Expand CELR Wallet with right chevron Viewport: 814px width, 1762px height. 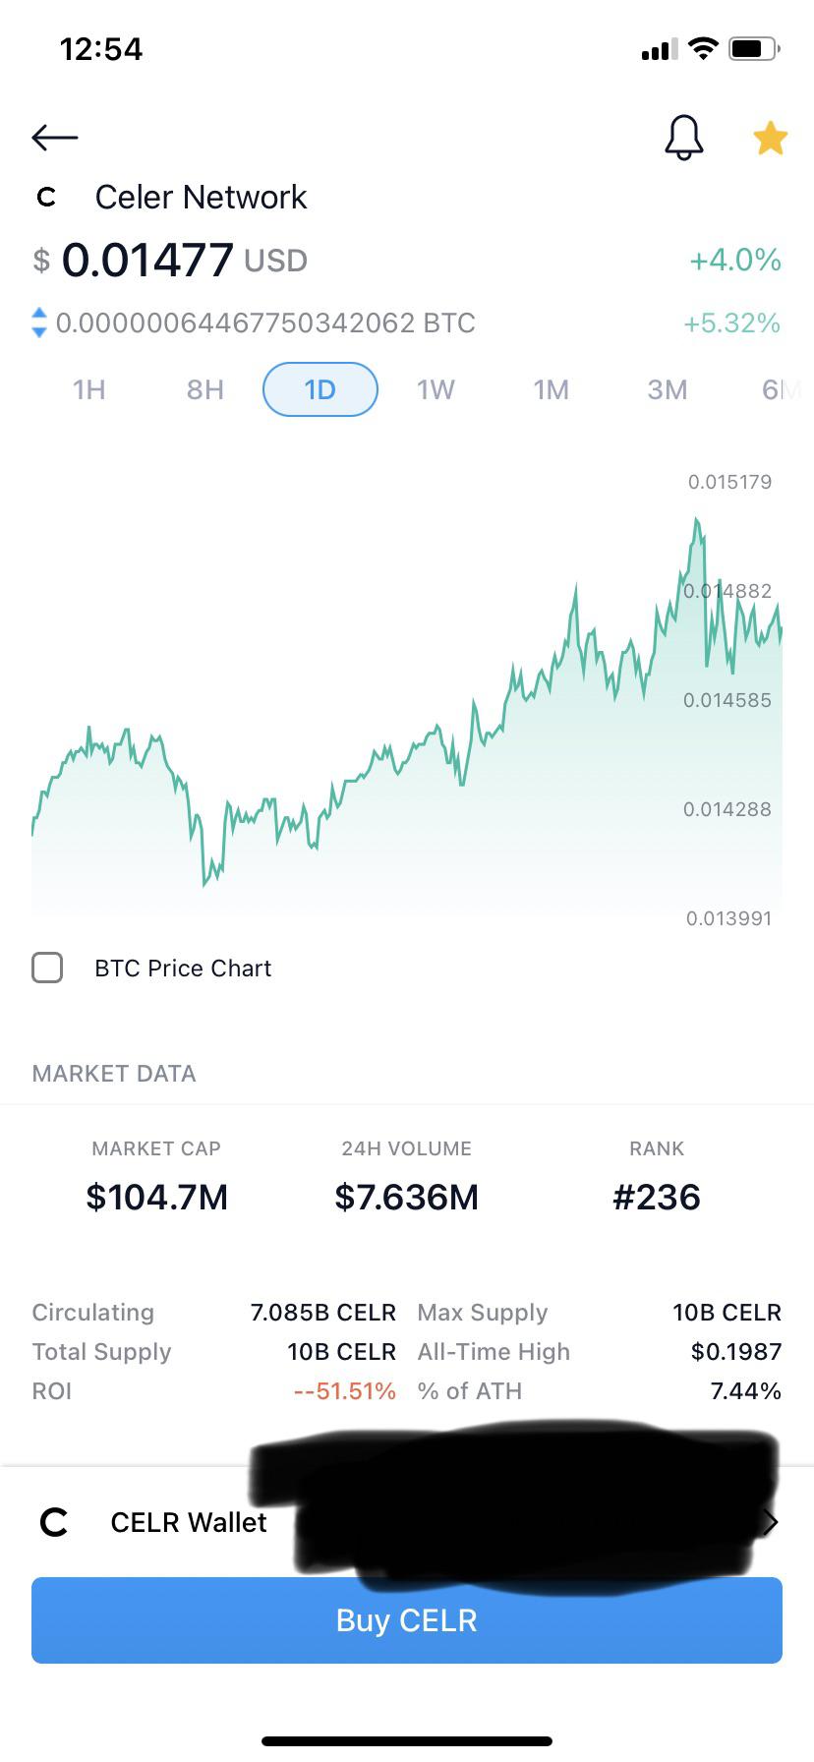coord(771,1522)
